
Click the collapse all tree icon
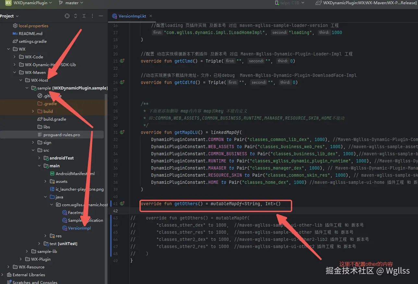[84, 16]
